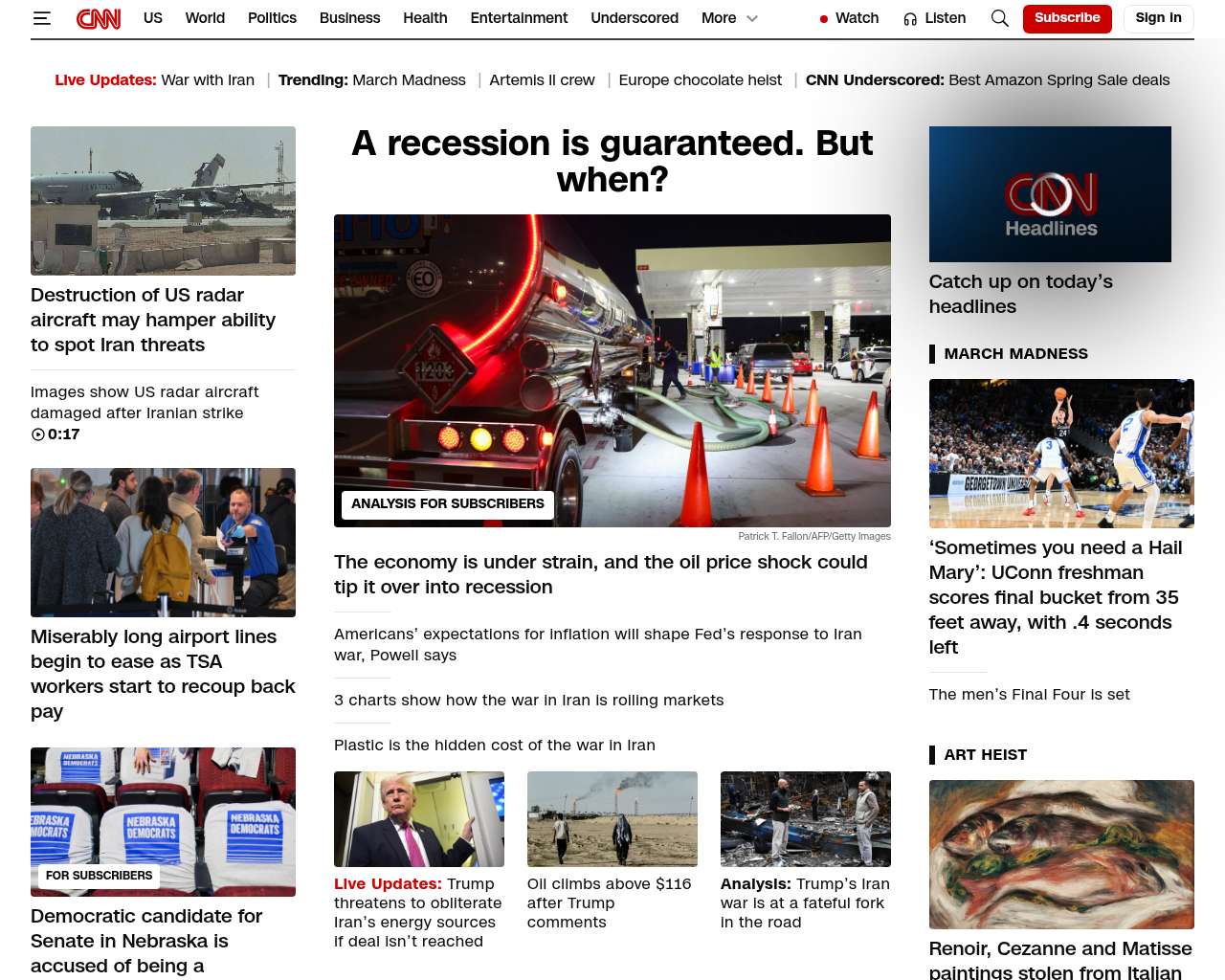Navigate to the Politics section
The width and height of the screenshot is (1225, 980).
(x=272, y=18)
